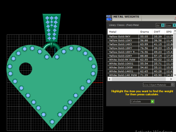The image size is (176, 132).
Task: Click the 40.22 DWT value
Action: click(x=158, y=60)
